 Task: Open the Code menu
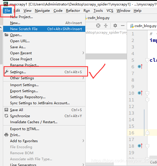pos(58,10)
